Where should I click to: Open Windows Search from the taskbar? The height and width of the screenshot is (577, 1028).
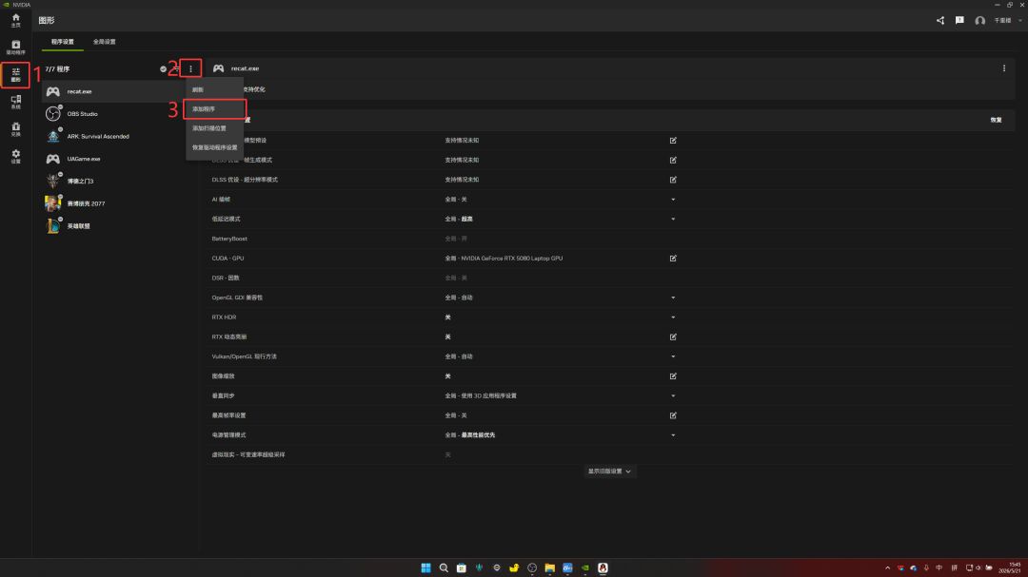(x=444, y=567)
